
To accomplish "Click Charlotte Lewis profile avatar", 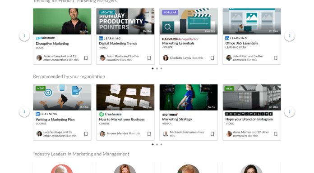I will click(x=166, y=58).
